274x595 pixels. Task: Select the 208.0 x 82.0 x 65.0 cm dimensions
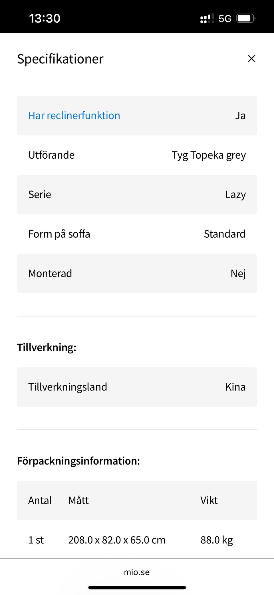pos(117,540)
